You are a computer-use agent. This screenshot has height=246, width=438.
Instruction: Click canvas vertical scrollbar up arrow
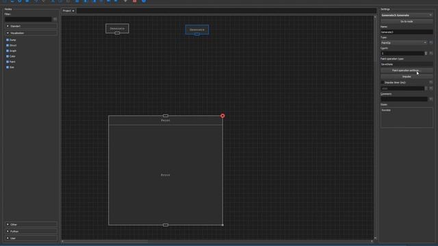(375, 17)
